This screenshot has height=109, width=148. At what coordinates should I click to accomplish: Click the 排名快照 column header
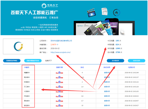[x=107, y=67]
